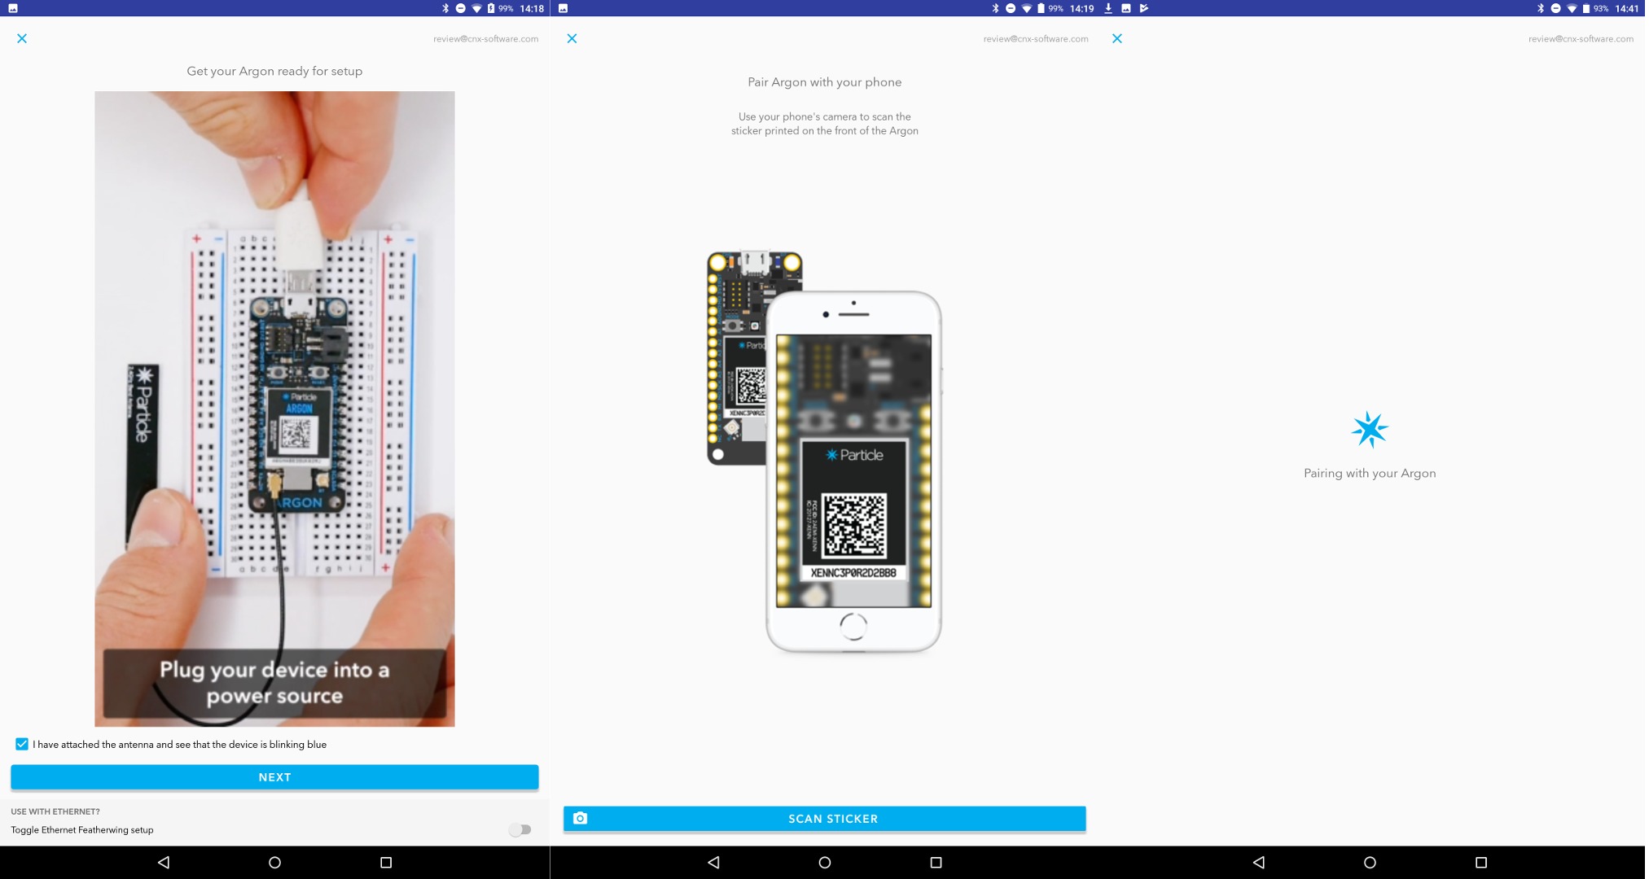Close the 'Pairing with your Argon' screen

click(x=1117, y=38)
